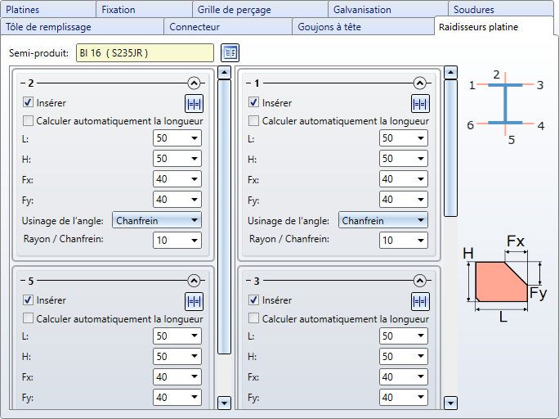This screenshot has height=419, width=559.
Task: Click the stiffener dimensions diagram
Action: coord(504,278)
